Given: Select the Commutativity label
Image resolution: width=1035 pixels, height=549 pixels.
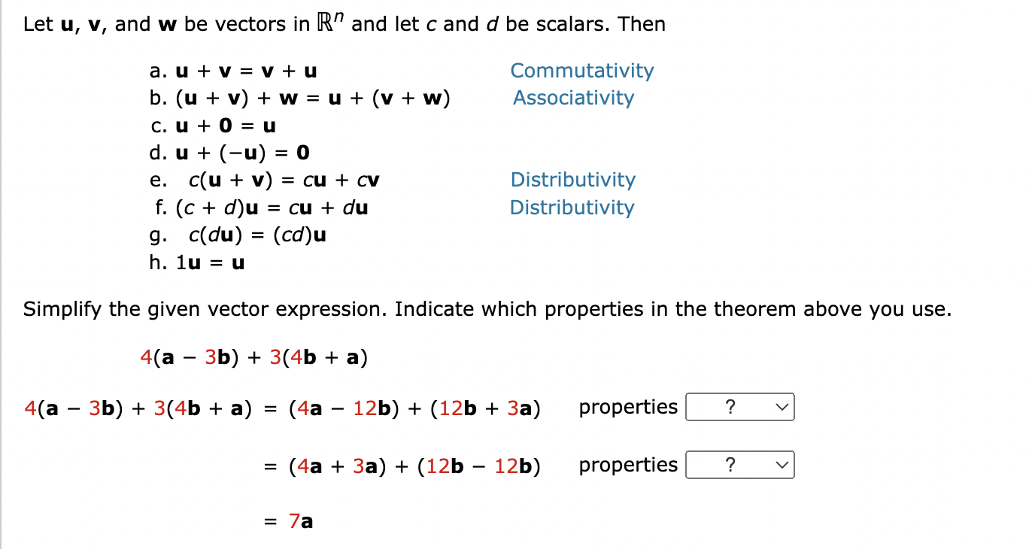Looking at the screenshot, I should click(x=581, y=70).
